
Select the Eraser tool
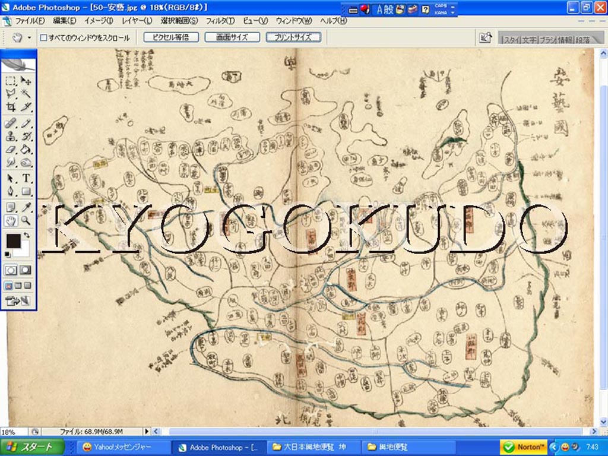pos(11,149)
